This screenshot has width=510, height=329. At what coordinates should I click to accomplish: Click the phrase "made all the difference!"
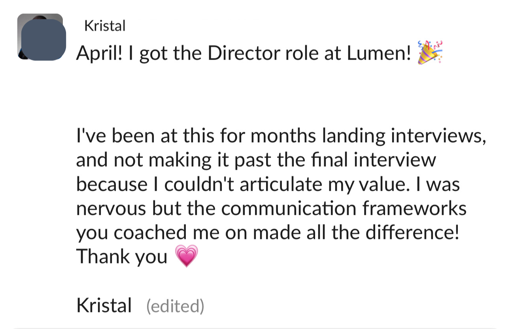point(357,232)
